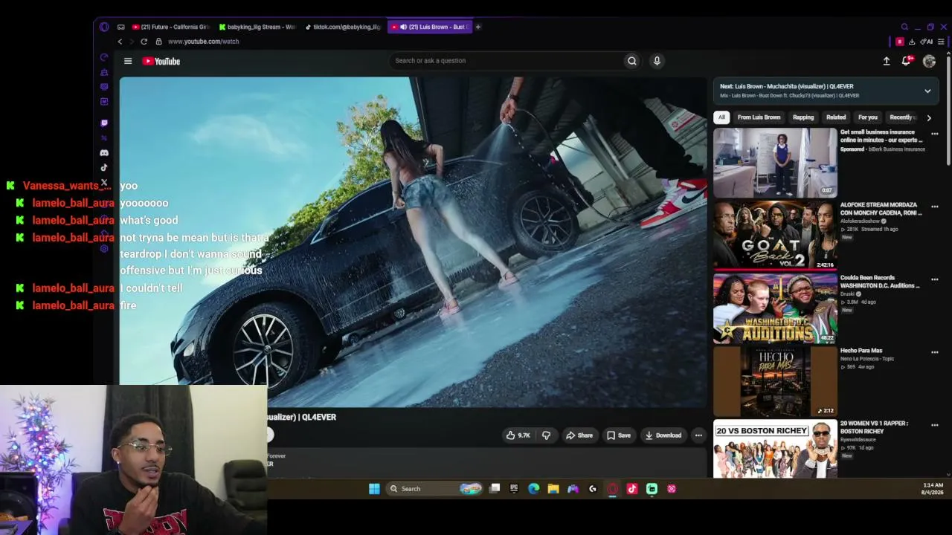Open the browser AI assistant button
This screenshot has width=952, height=535.
(x=927, y=42)
